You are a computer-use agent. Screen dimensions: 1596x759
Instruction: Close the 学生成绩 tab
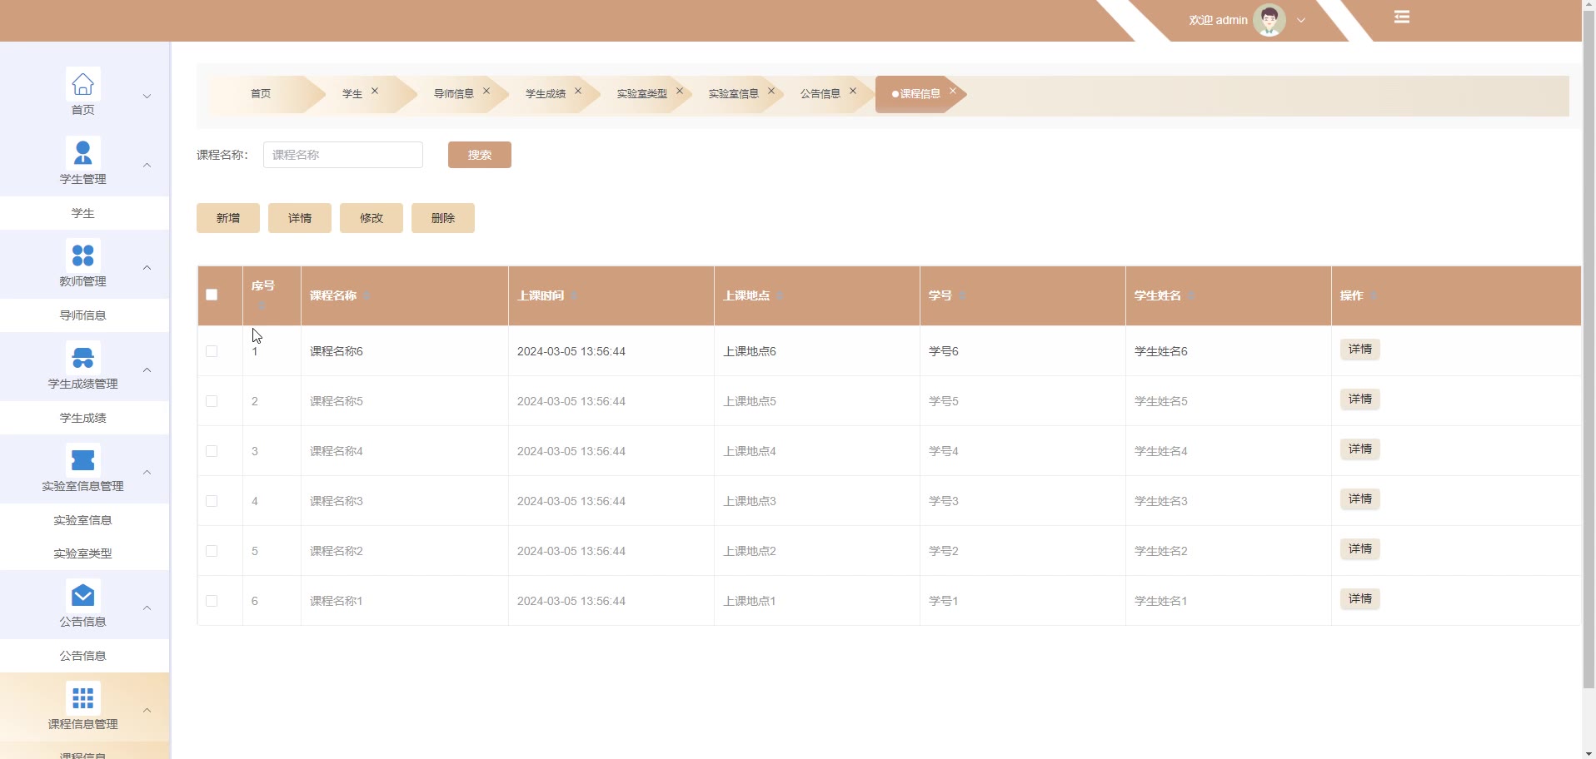pos(578,92)
